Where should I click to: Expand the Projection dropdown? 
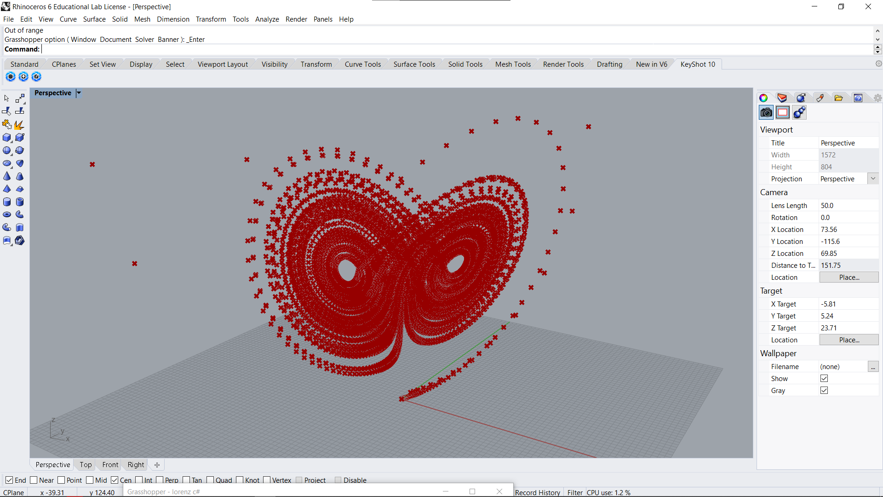coord(873,179)
